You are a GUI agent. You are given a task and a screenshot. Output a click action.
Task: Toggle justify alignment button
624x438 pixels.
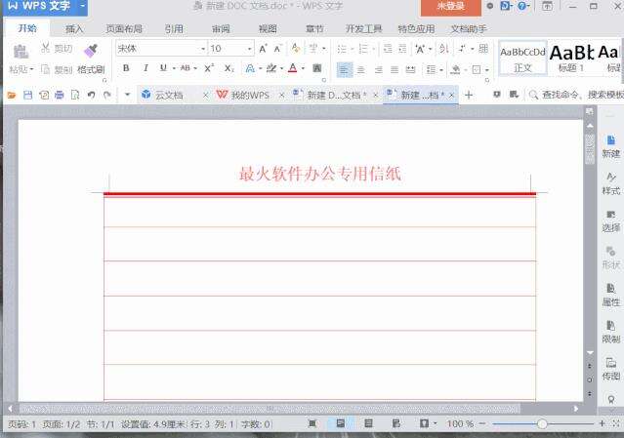coord(395,70)
